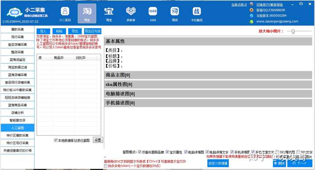Click the 导入 button
Image resolution: width=315 pixels, height=170 pixels.
tap(43, 31)
